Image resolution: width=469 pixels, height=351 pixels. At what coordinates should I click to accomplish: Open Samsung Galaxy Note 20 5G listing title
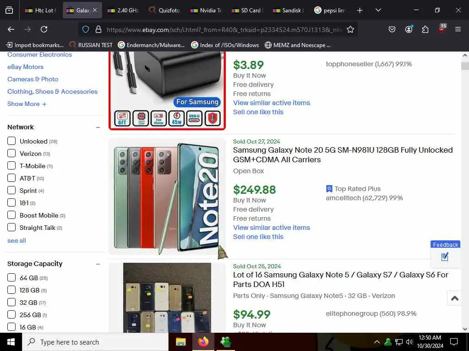[343, 154]
